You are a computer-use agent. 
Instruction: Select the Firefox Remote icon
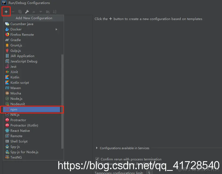click(7, 34)
